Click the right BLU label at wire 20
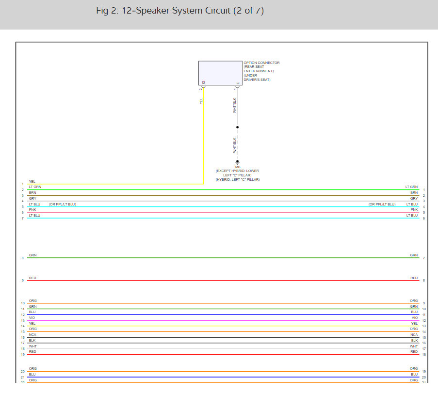438x394 pixels. point(414,375)
